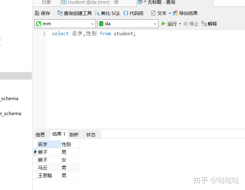
Task: Click the e_schema item in sidebar
Action: (x=11, y=114)
